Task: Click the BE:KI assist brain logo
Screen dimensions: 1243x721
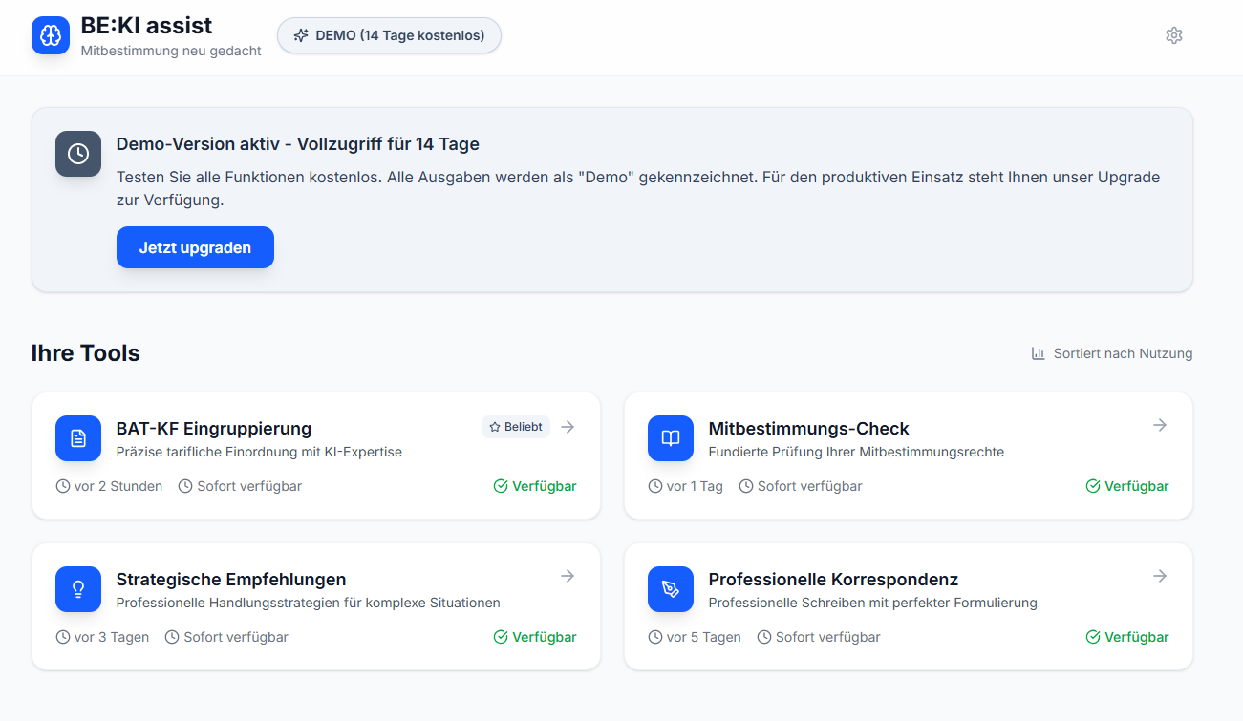Action: pos(51,36)
